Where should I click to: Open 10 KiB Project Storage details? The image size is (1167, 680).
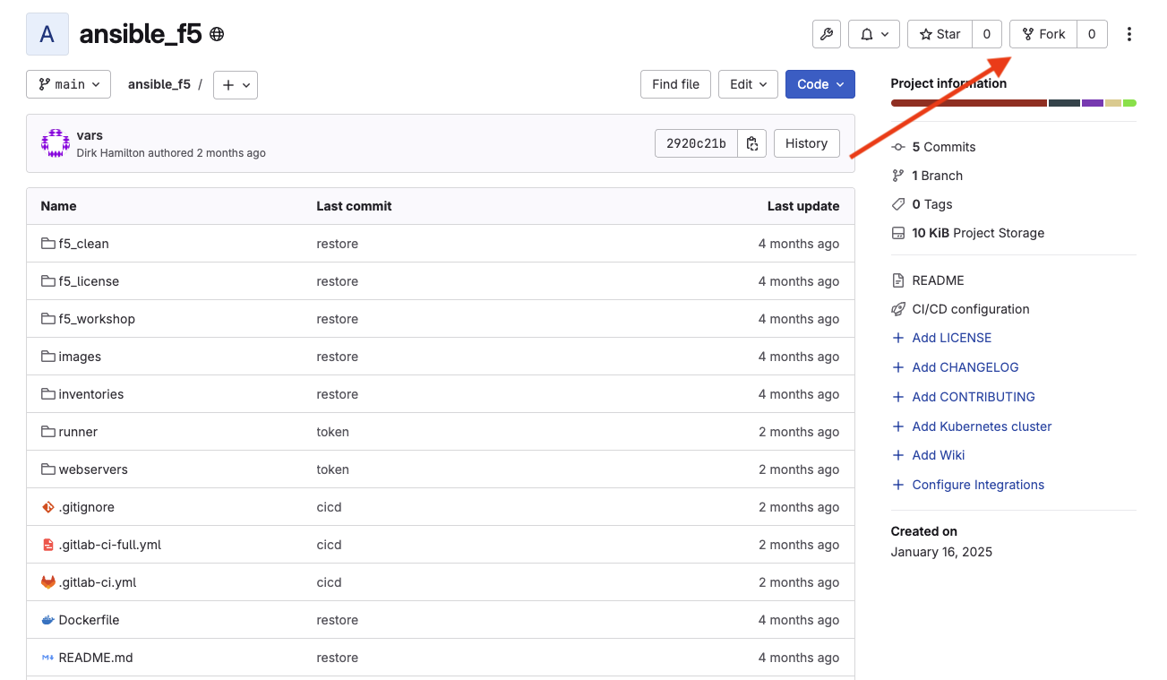point(978,233)
